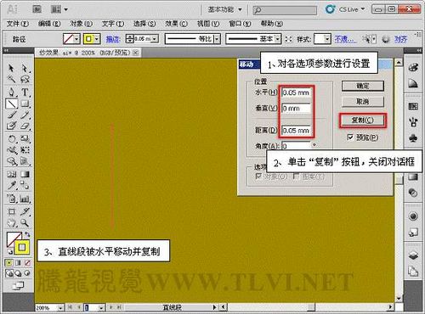Open the stroke weight dropdown
Image resolution: width=425 pixels, height=314 pixels.
[155, 39]
